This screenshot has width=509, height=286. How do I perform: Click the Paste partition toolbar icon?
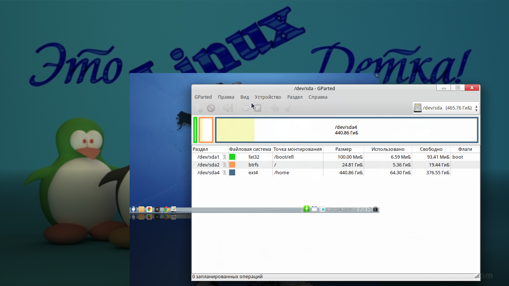tap(257, 108)
